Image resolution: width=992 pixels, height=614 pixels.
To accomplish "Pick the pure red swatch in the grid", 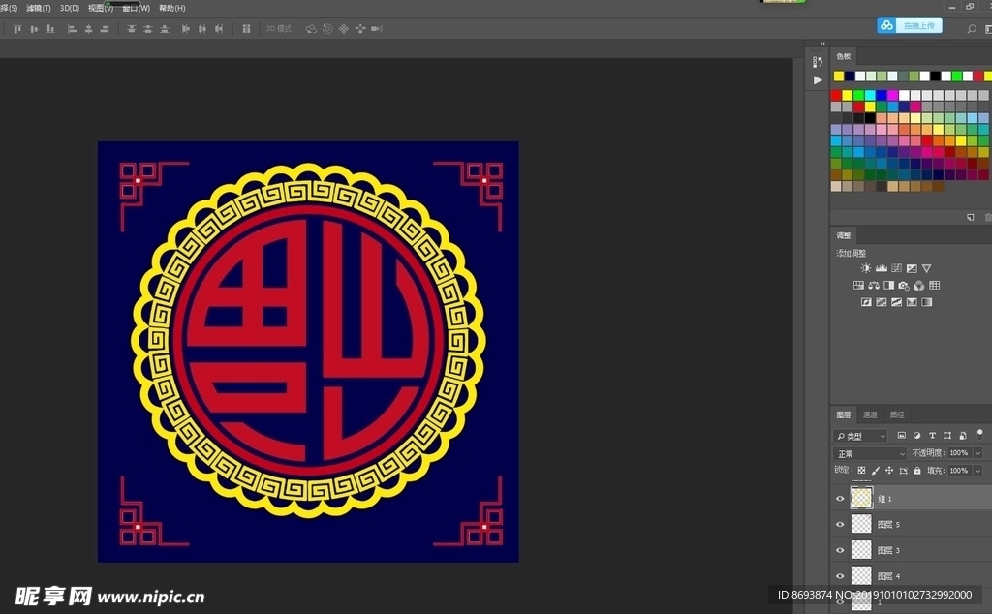I will (x=836, y=95).
